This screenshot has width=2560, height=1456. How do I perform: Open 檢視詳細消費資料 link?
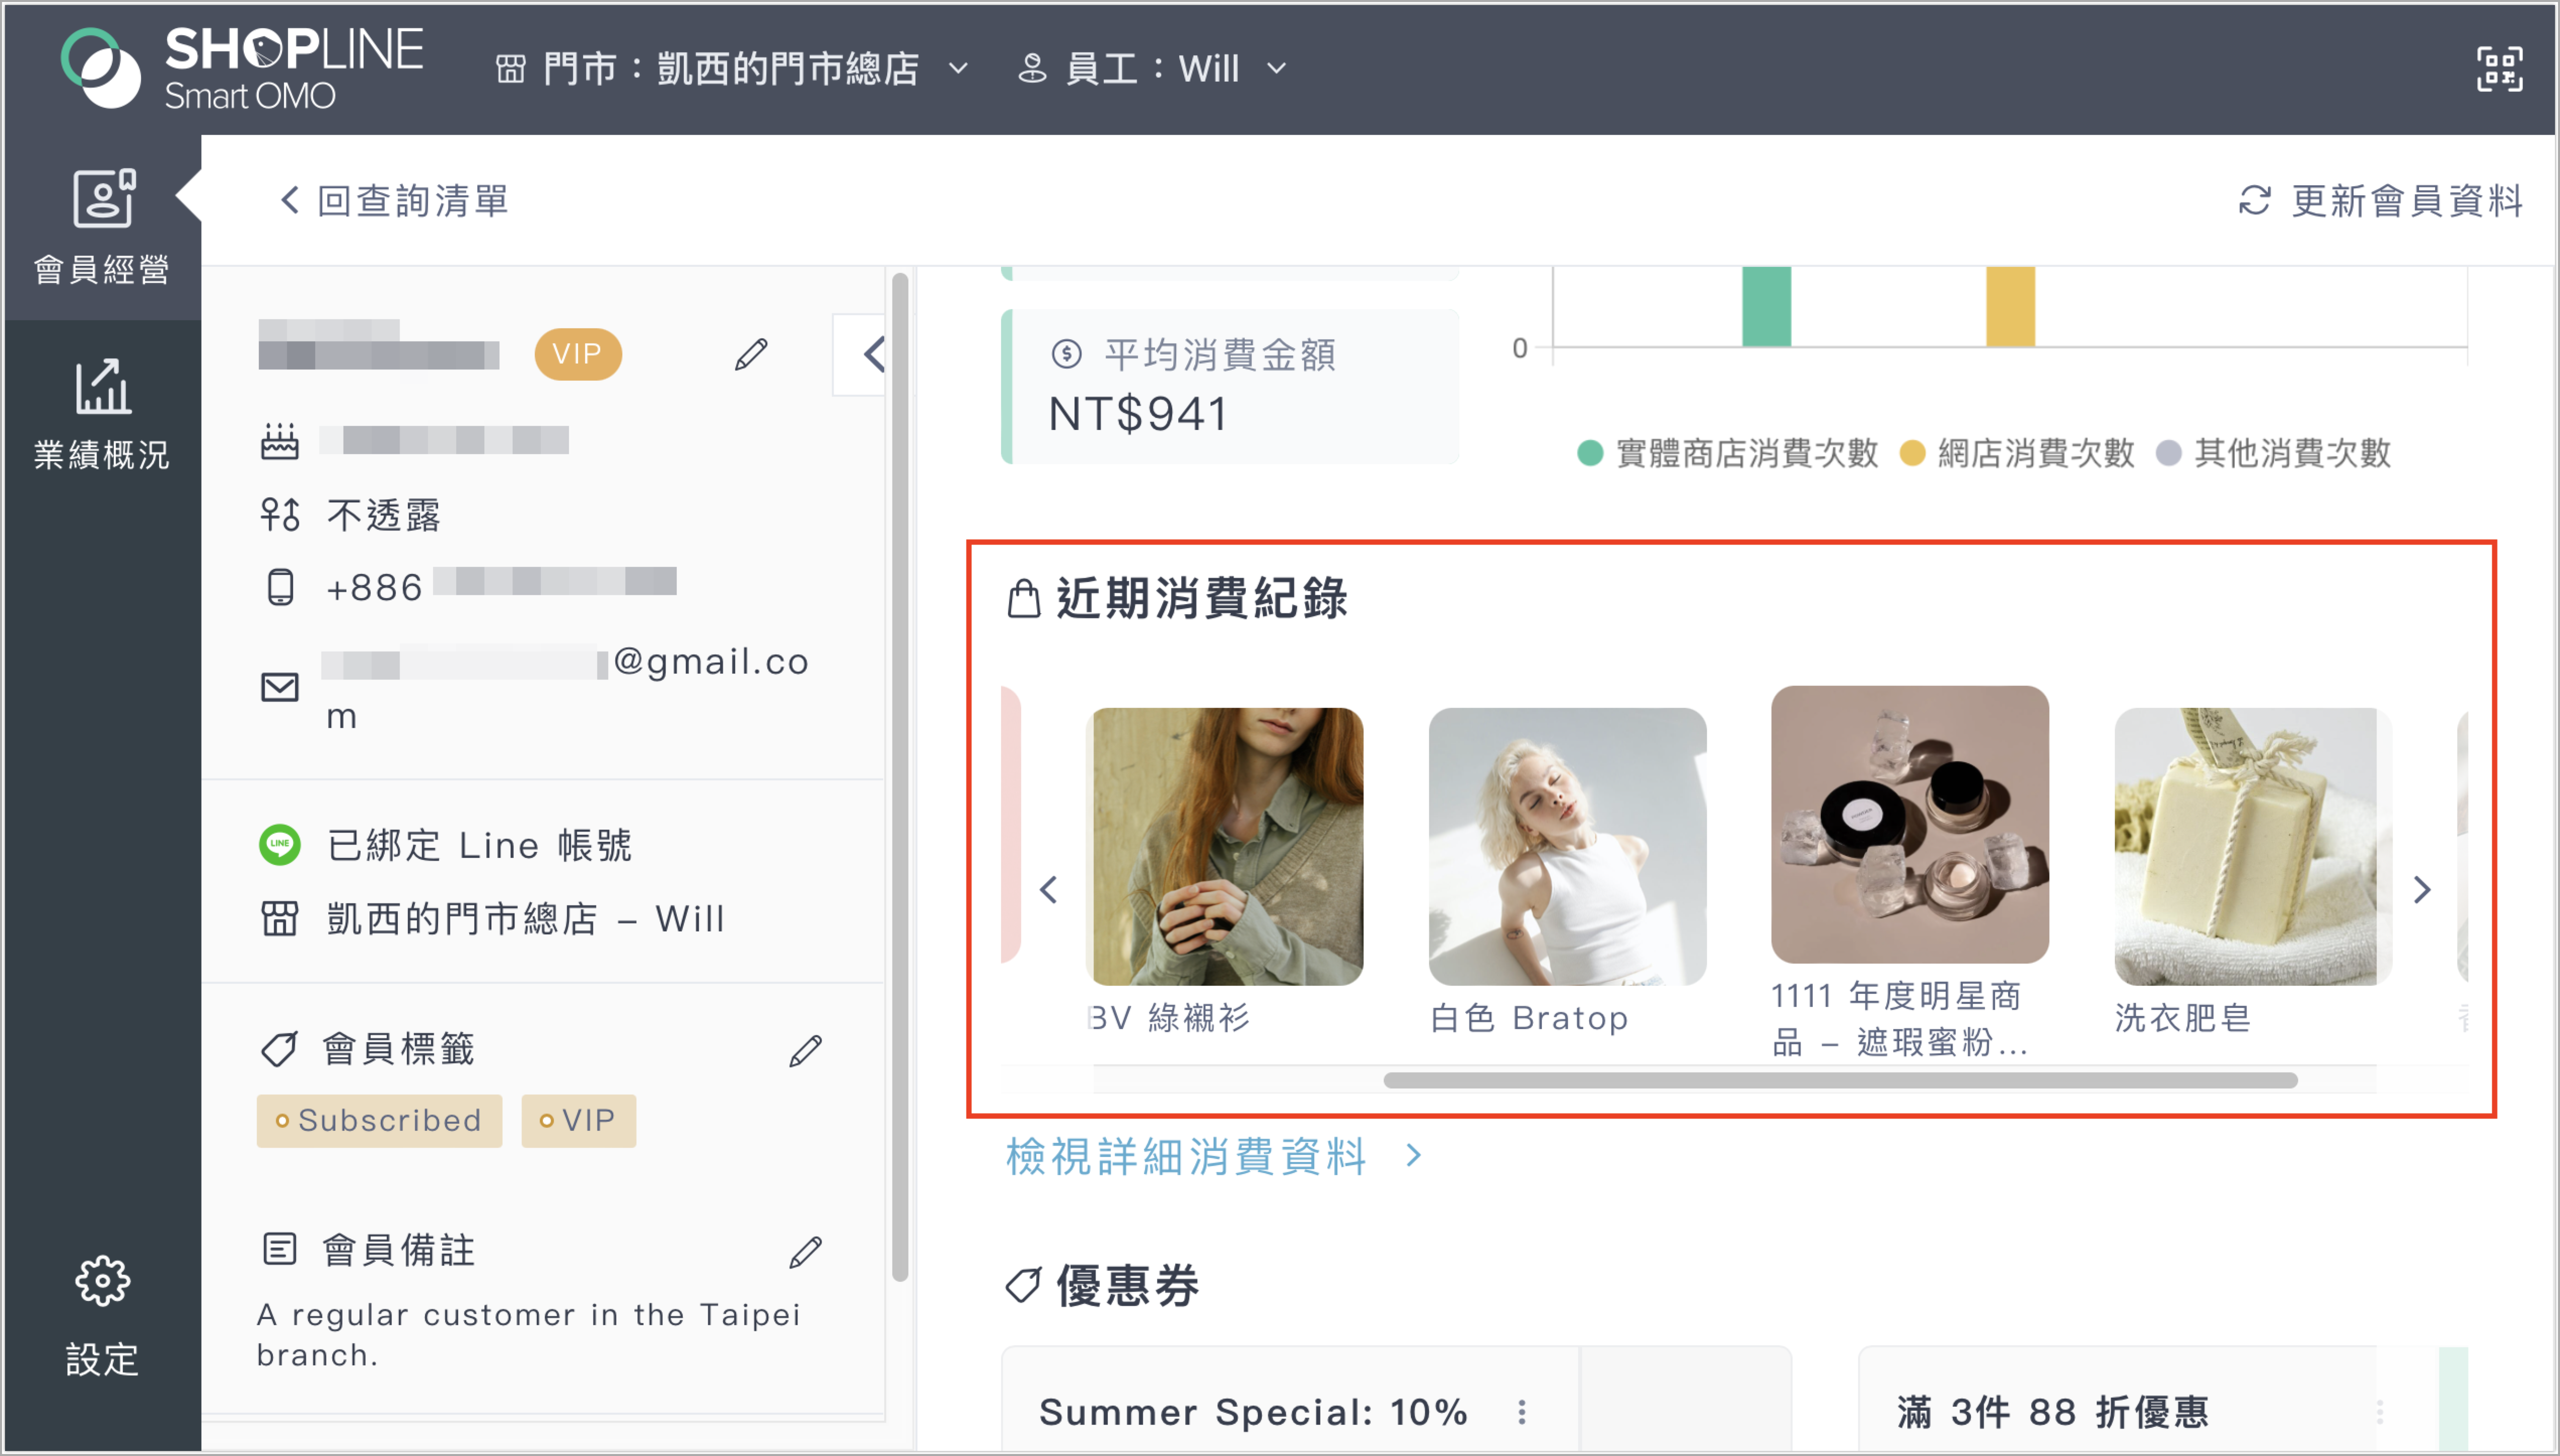click(1214, 1157)
